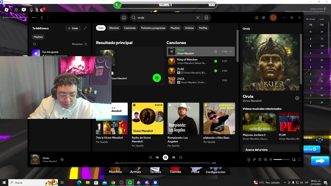The image size is (331, 186).
Task: Search inside Tu biblioteca
Action: pyautogui.click(x=34, y=44)
